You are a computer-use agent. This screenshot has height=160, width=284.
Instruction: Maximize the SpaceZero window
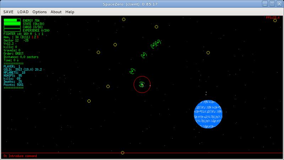click(x=272, y=4)
